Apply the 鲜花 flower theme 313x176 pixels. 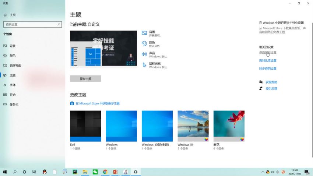[229, 126]
